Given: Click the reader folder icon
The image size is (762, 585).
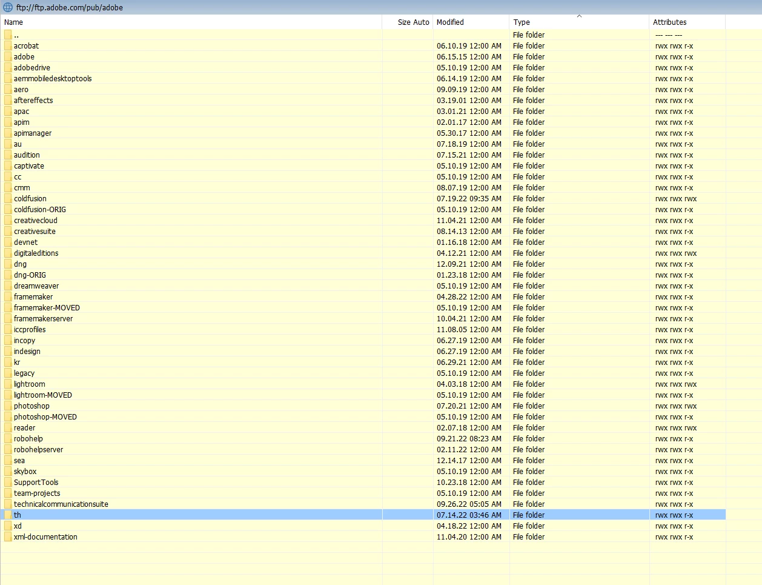Looking at the screenshot, I should click(8, 427).
